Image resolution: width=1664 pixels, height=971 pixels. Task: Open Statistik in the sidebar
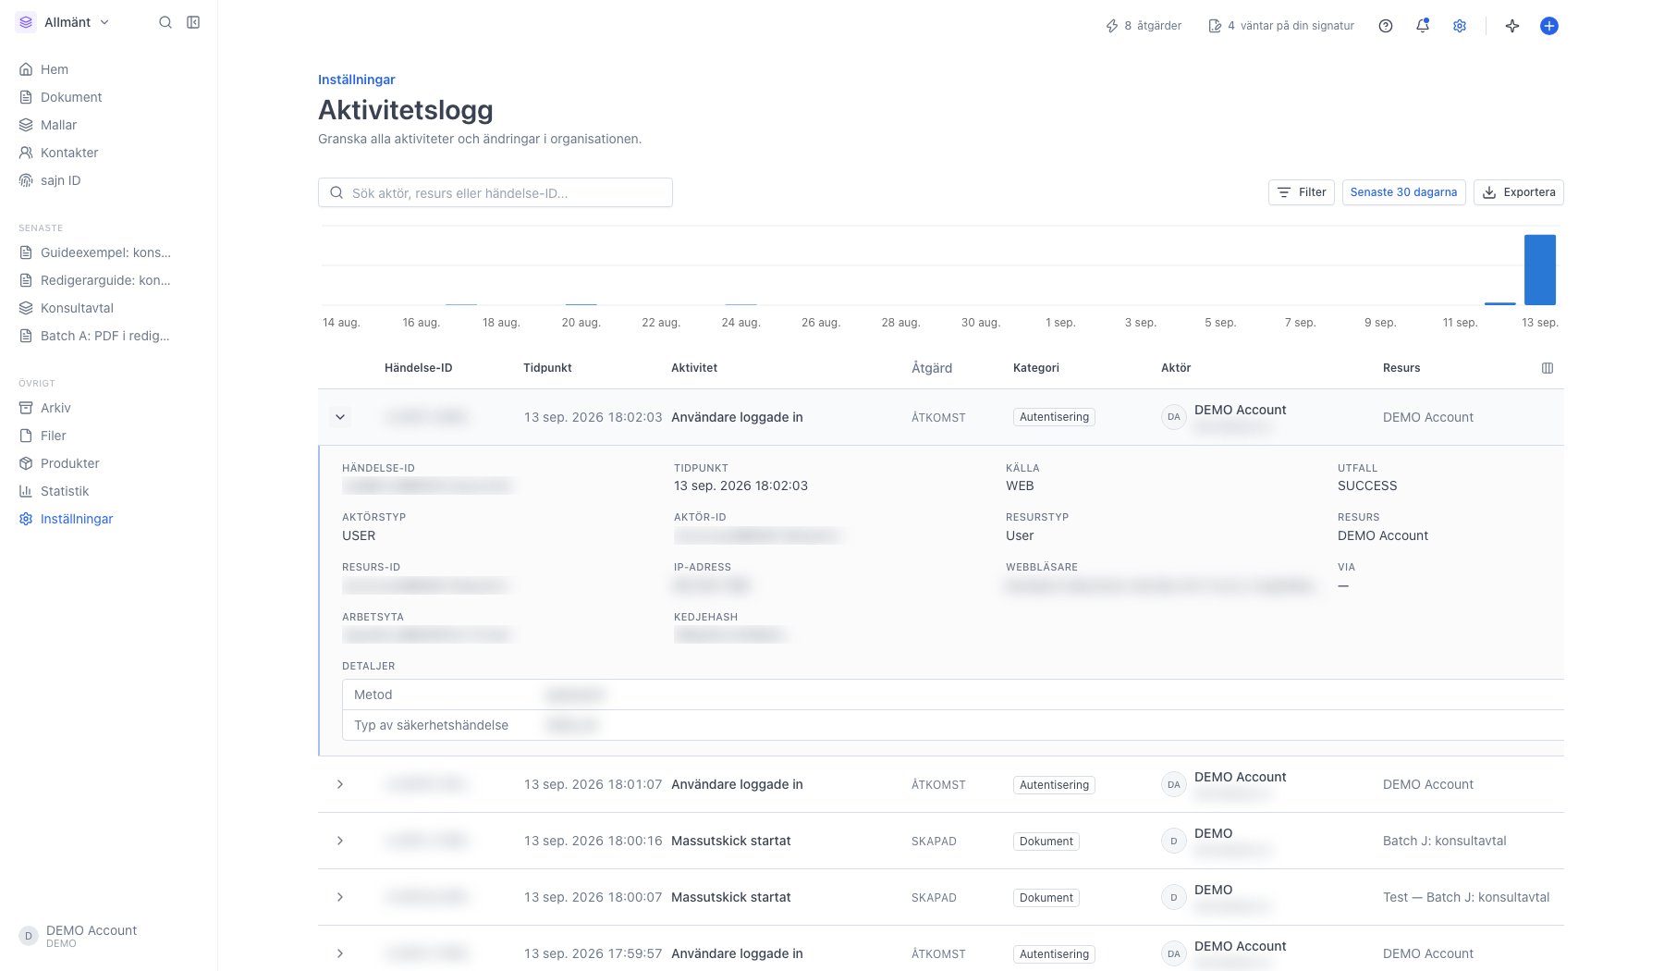pyautogui.click(x=65, y=491)
